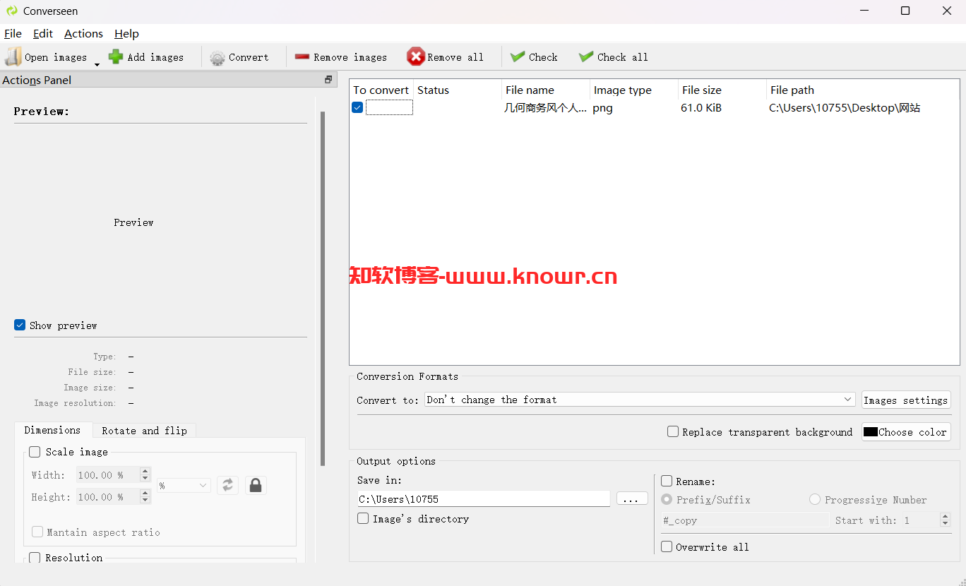Click the Check all toolbar icon
Image resolution: width=966 pixels, height=586 pixels.
click(x=586, y=56)
